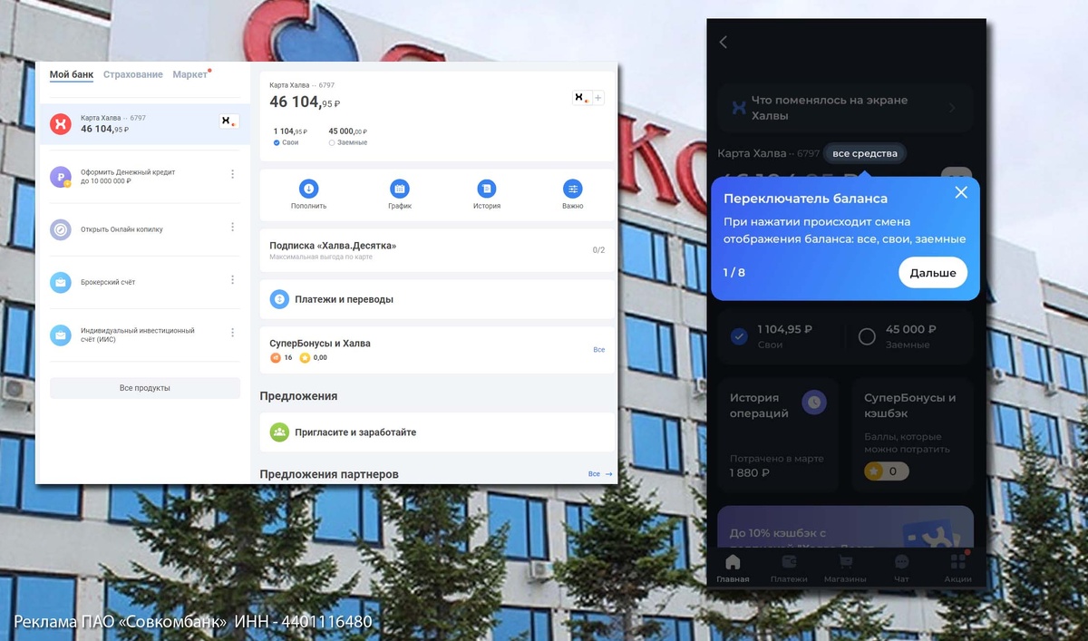The height and width of the screenshot is (641, 1088).
Task: Click Все arrow link in Предложения партнеров
Action: point(600,474)
